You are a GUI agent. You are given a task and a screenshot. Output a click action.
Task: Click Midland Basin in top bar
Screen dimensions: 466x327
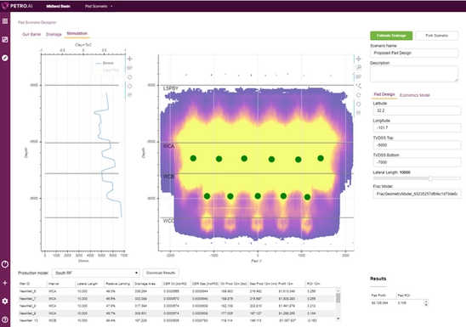(x=58, y=6)
